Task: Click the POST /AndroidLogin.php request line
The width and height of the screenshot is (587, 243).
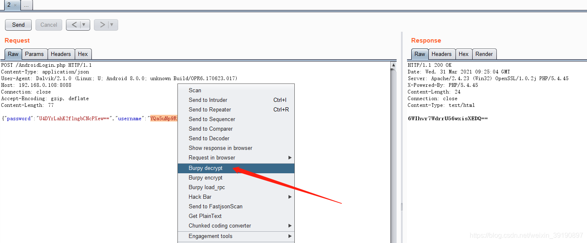Action: [x=46, y=65]
